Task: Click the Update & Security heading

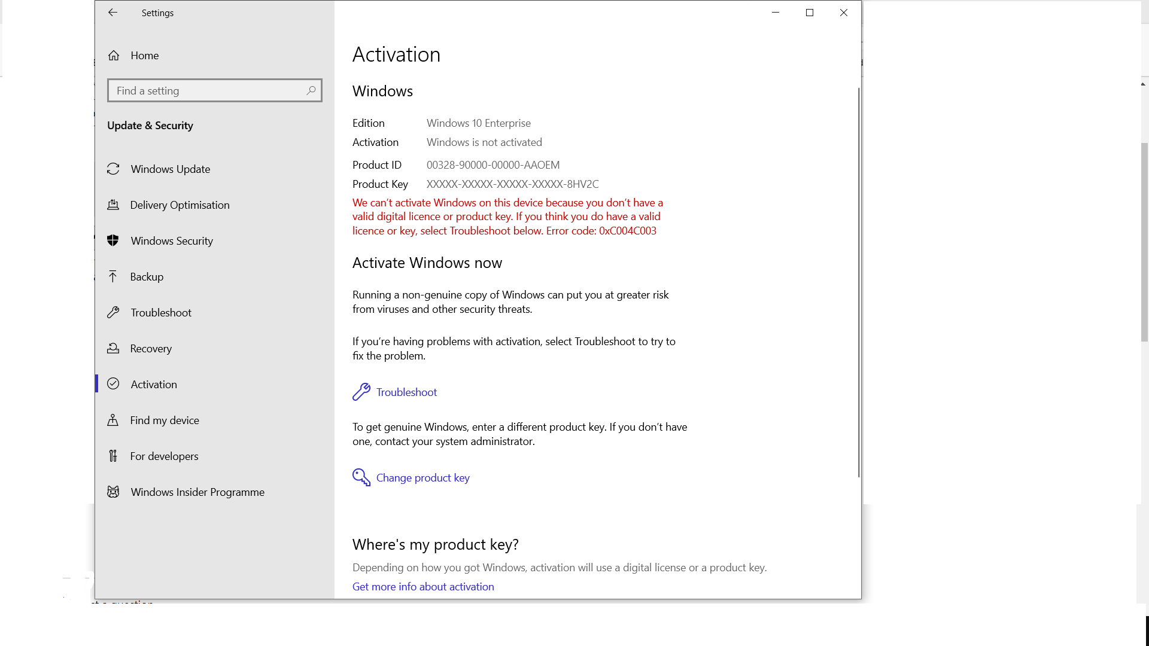Action: click(x=150, y=125)
